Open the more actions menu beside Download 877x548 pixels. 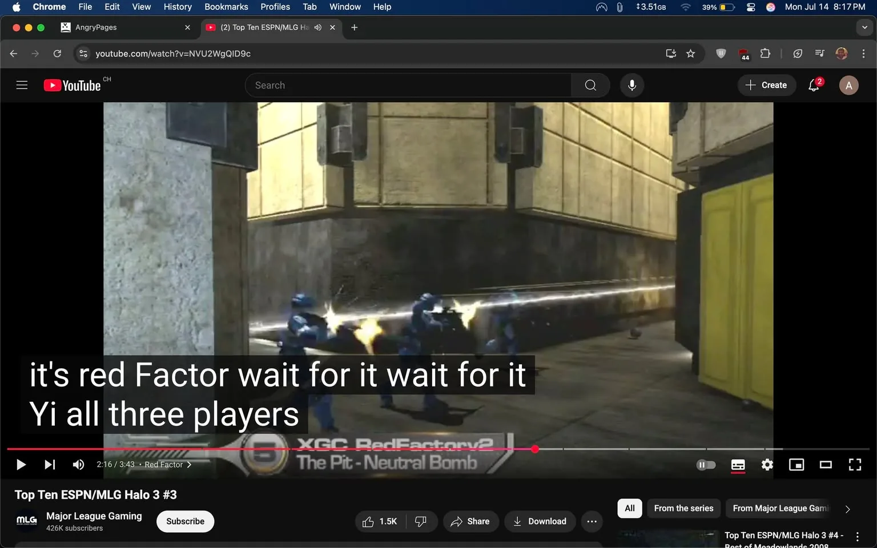click(x=592, y=521)
